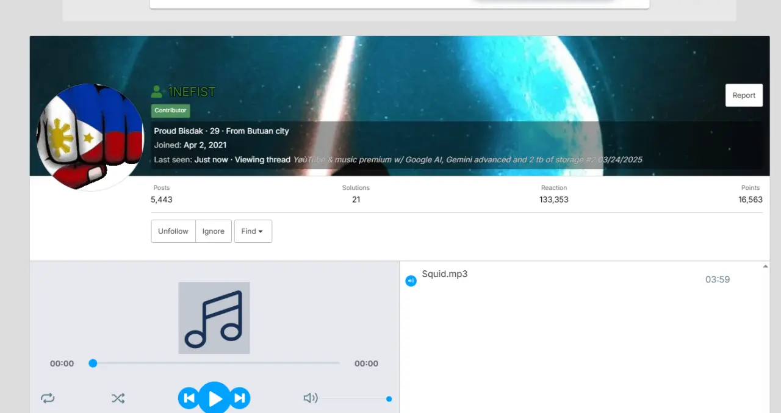The image size is (781, 413).
Task: Skip to next track
Action: pyautogui.click(x=240, y=398)
